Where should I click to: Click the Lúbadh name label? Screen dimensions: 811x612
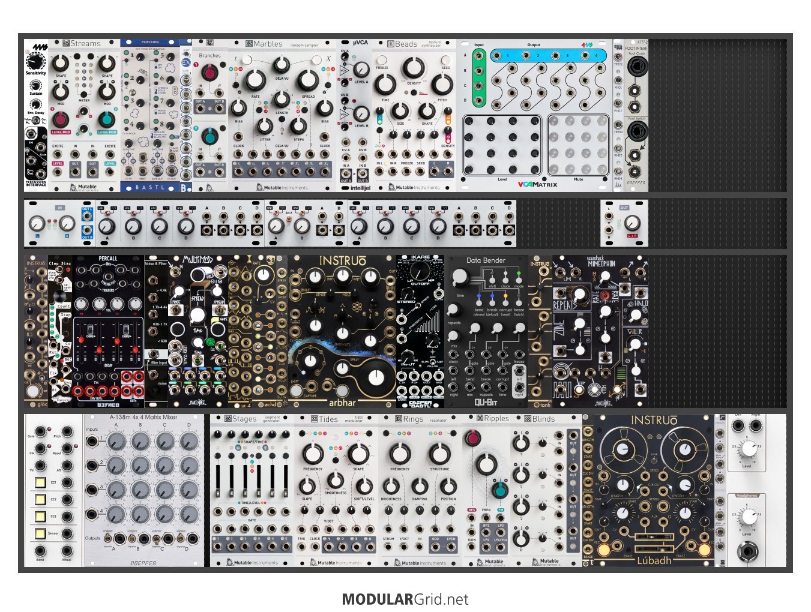click(654, 560)
